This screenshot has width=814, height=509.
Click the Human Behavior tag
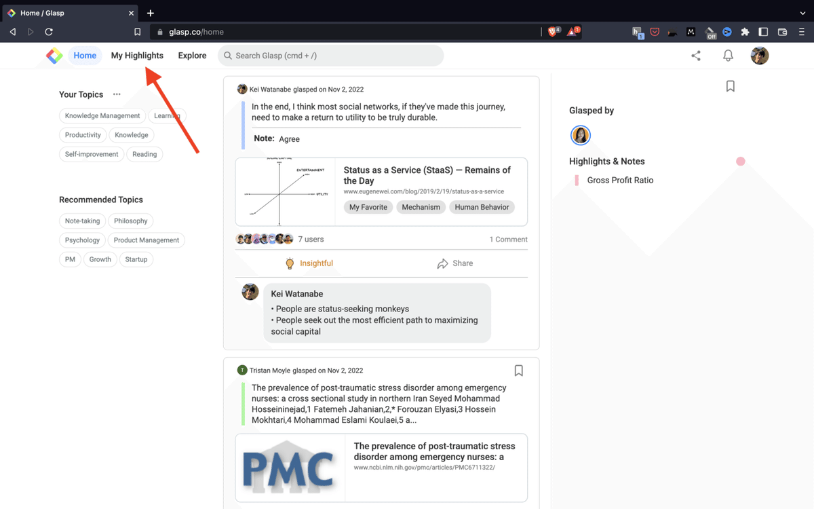tap(482, 208)
